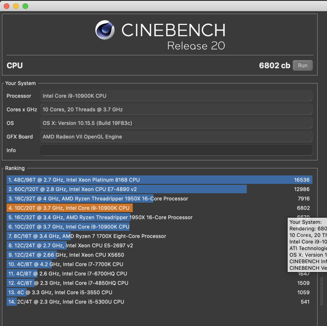Click the 6802 cb CPU score
Screen dimensions: 327x326
coord(274,66)
